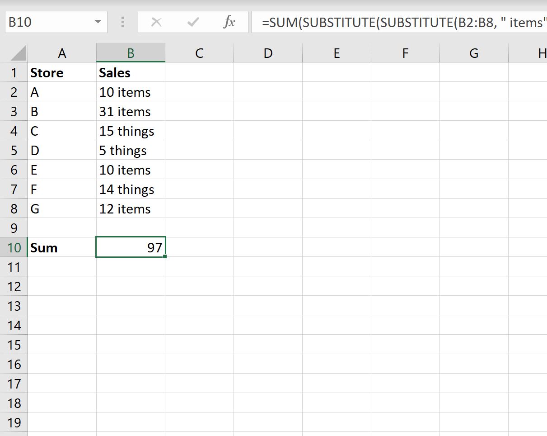This screenshot has height=436, width=547.
Task: Select row header 2
Action: point(14,92)
